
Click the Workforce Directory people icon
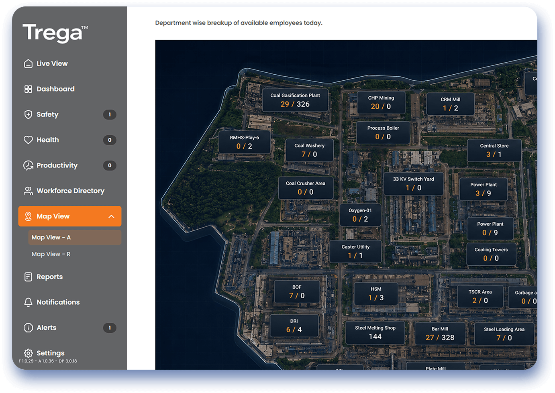coord(28,191)
